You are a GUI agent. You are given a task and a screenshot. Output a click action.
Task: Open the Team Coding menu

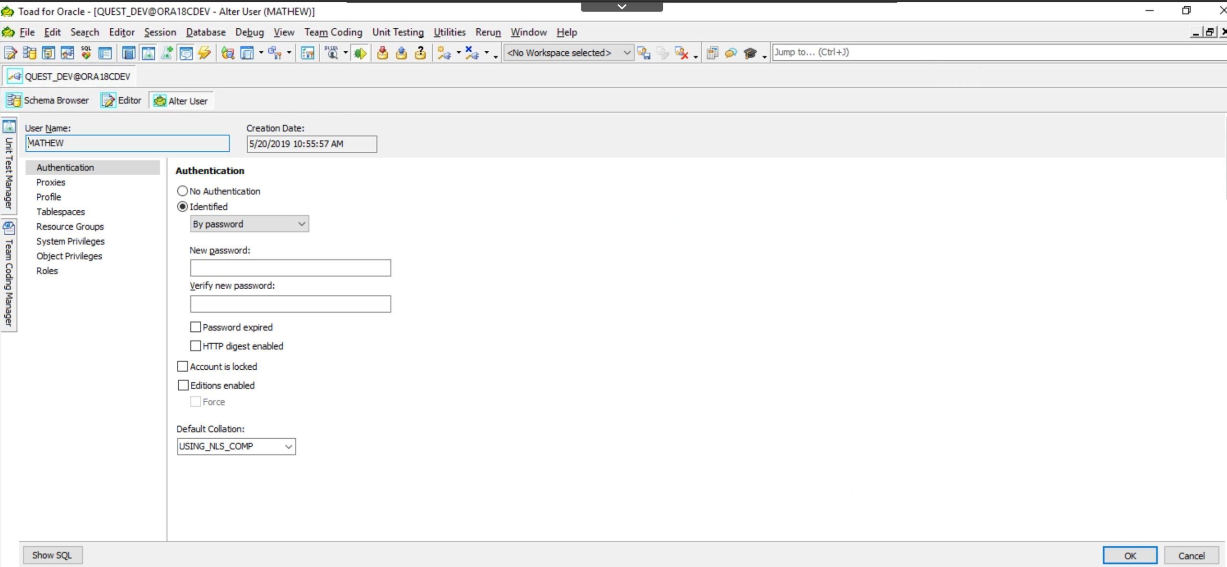[x=333, y=32]
